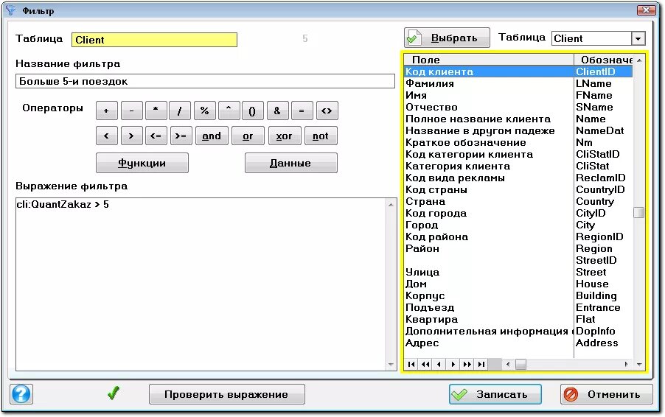Select Код вида рекламы row
Screen dimensions: 665x417
(x=518, y=178)
